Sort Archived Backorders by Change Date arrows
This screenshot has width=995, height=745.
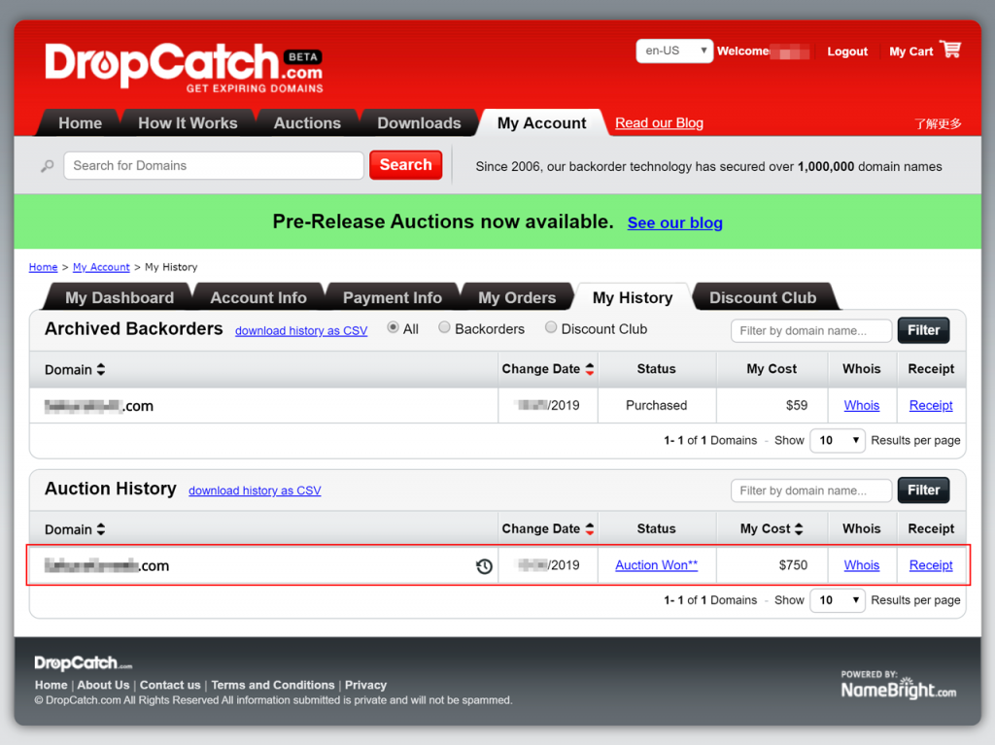click(590, 369)
